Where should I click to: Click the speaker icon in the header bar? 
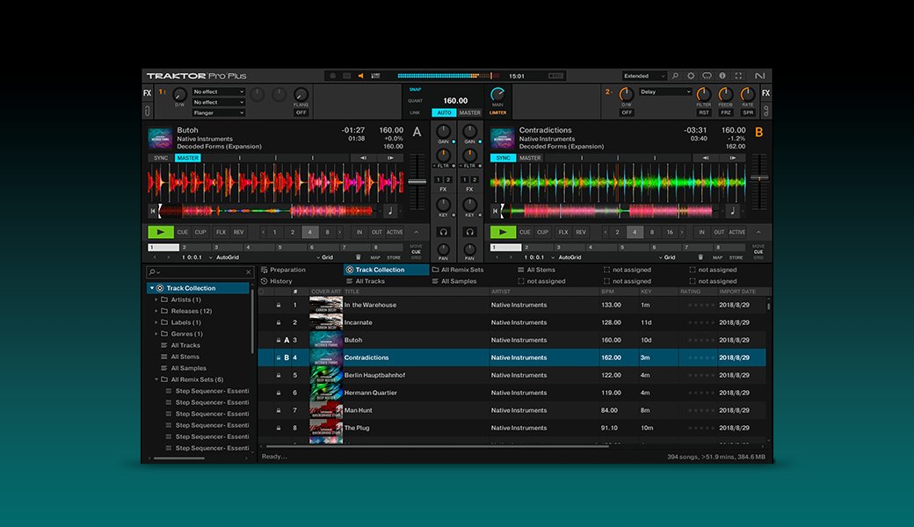(361, 75)
